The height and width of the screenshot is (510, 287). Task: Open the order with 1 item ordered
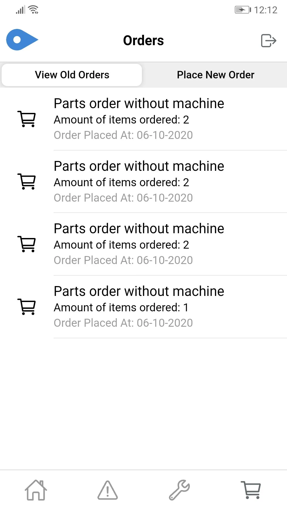click(143, 307)
